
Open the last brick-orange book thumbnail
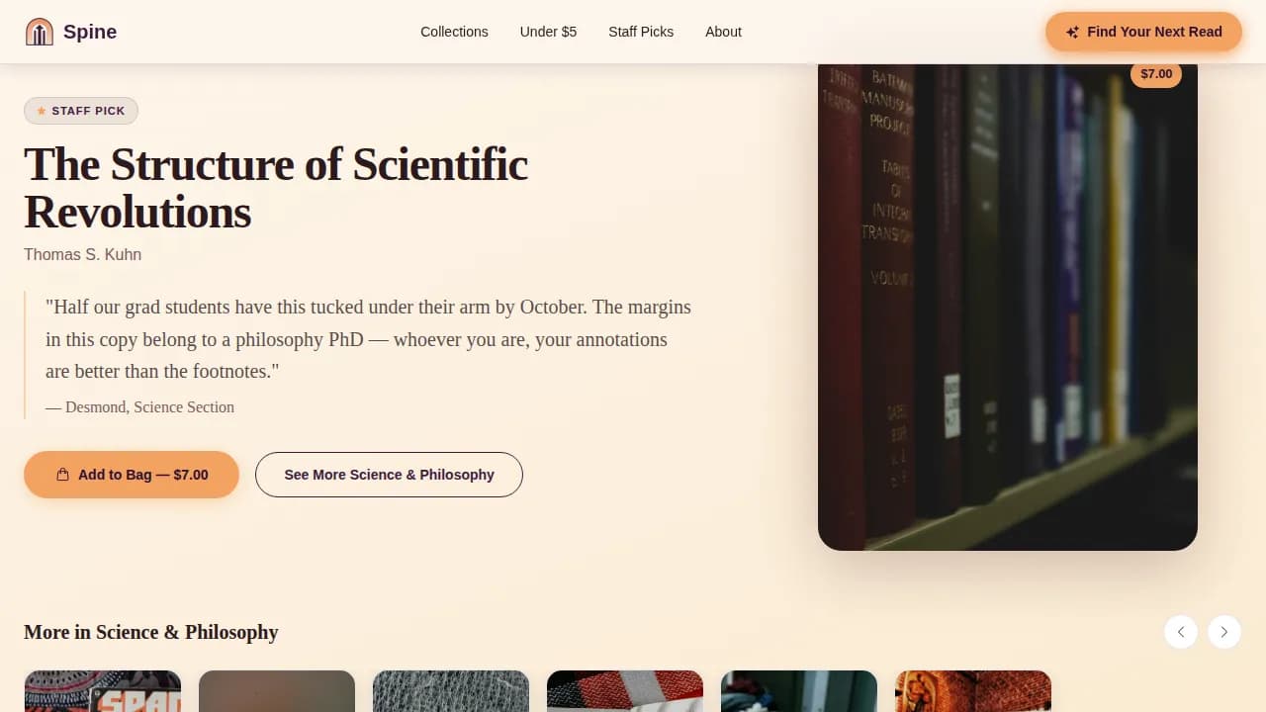pos(973,691)
